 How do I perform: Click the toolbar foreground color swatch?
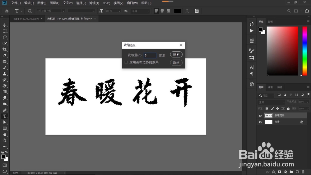coord(3,157)
